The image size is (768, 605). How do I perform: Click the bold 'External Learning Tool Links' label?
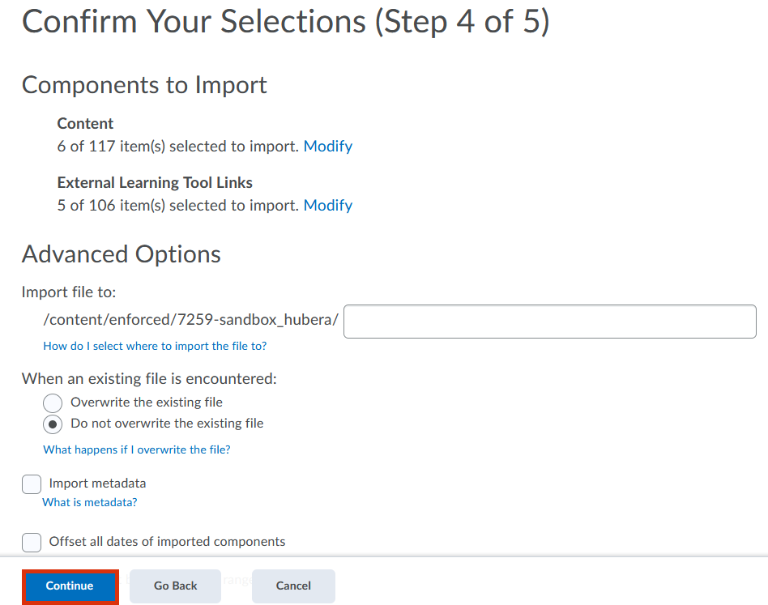(x=155, y=183)
